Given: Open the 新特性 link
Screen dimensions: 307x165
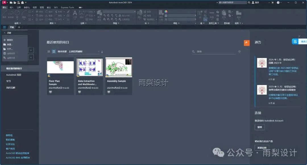Looking at the screenshot, I should point(9,135).
